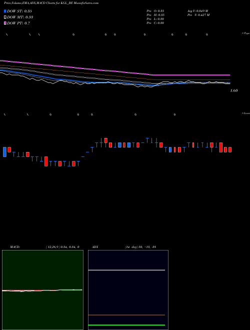Click the gray ADX line in the ADX panel
This screenshot has width=250, height=330.
coord(126,270)
